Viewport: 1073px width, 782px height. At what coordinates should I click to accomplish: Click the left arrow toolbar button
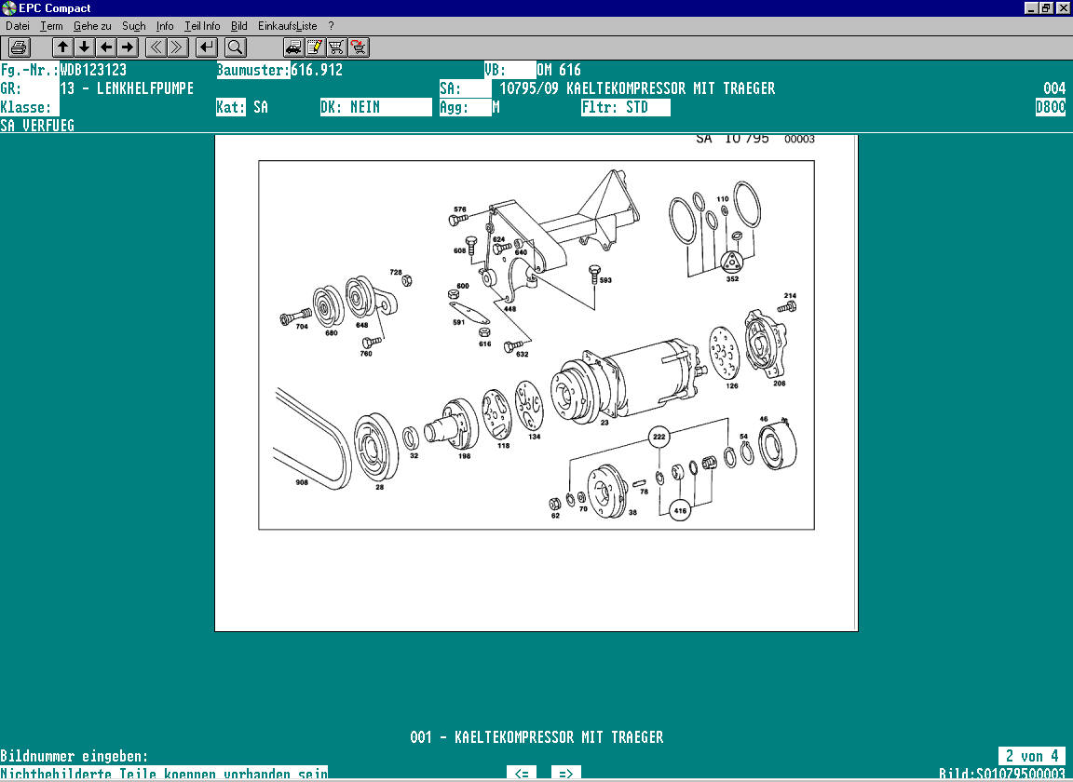coord(106,47)
